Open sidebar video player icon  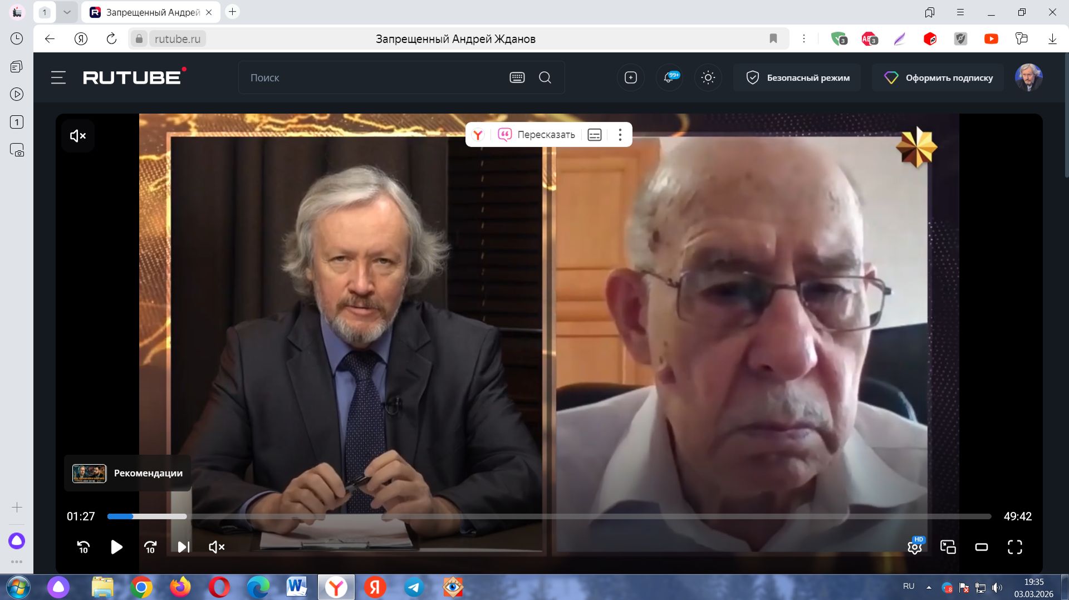17,94
